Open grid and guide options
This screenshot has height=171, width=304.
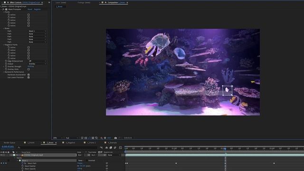pos(96,138)
